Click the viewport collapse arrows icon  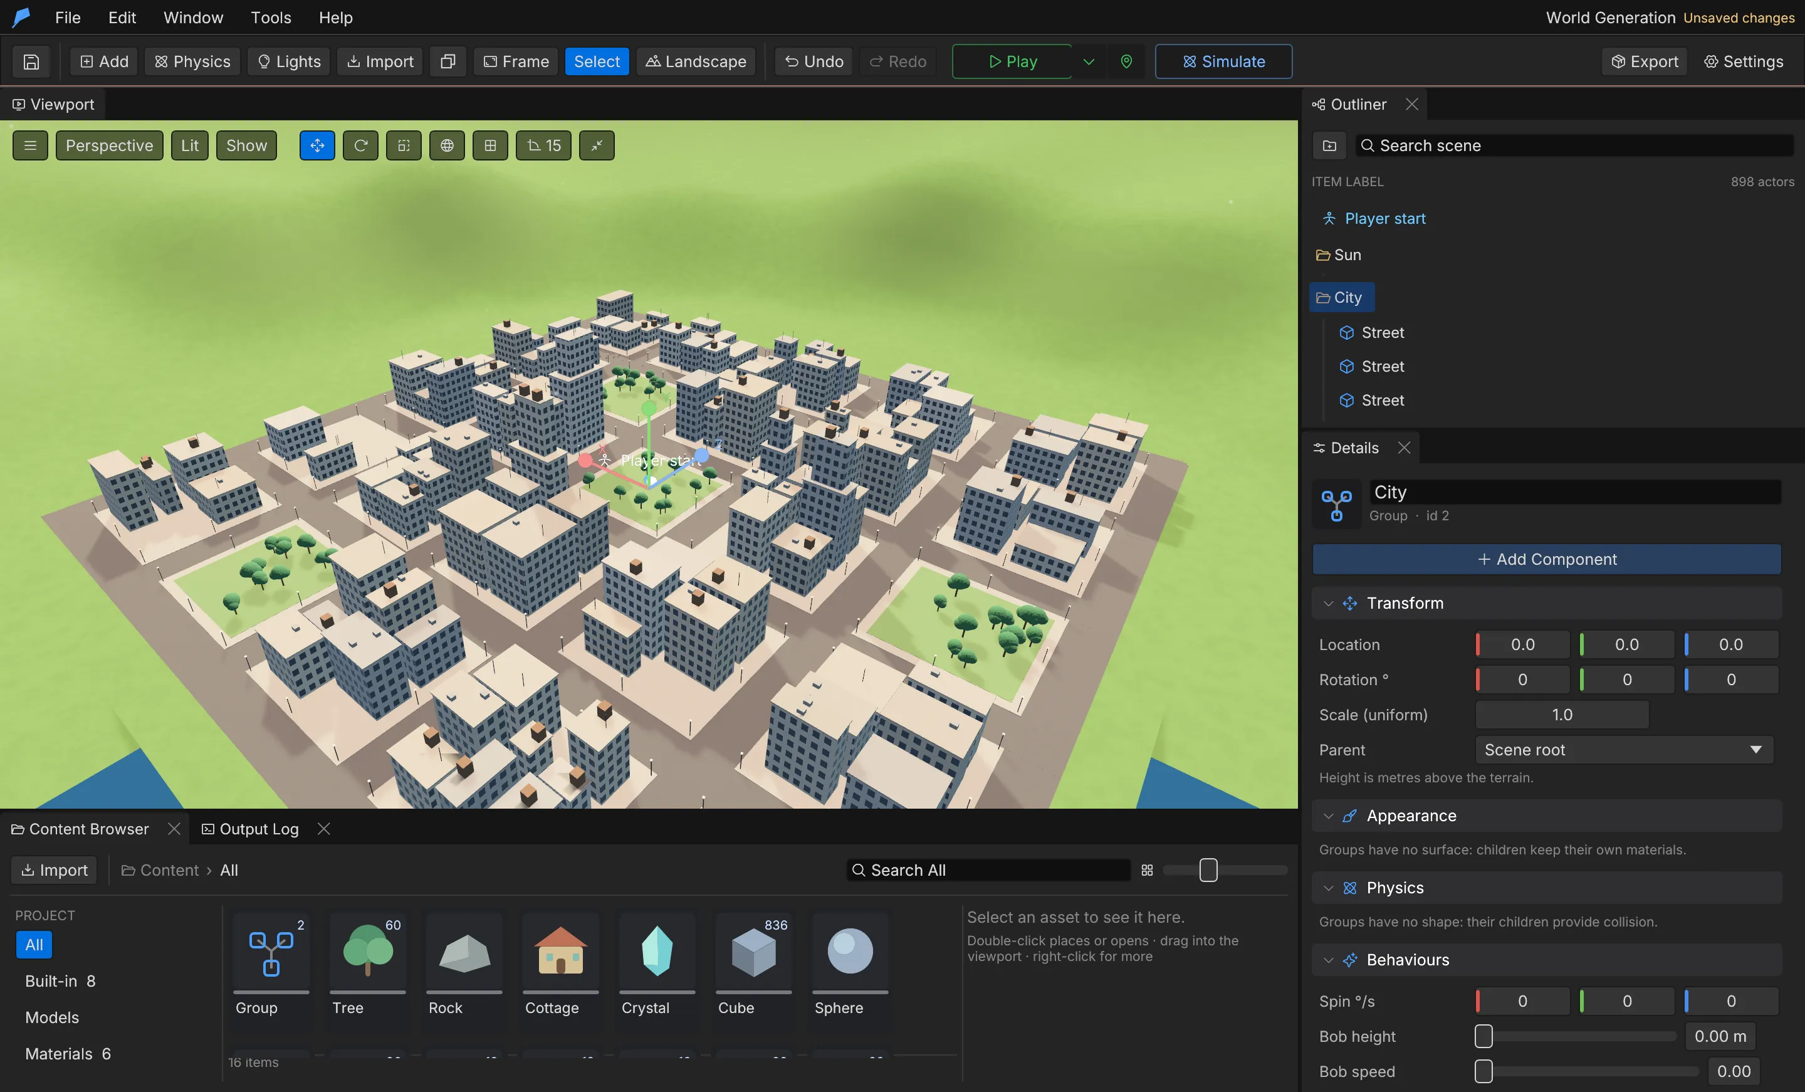pos(597,145)
